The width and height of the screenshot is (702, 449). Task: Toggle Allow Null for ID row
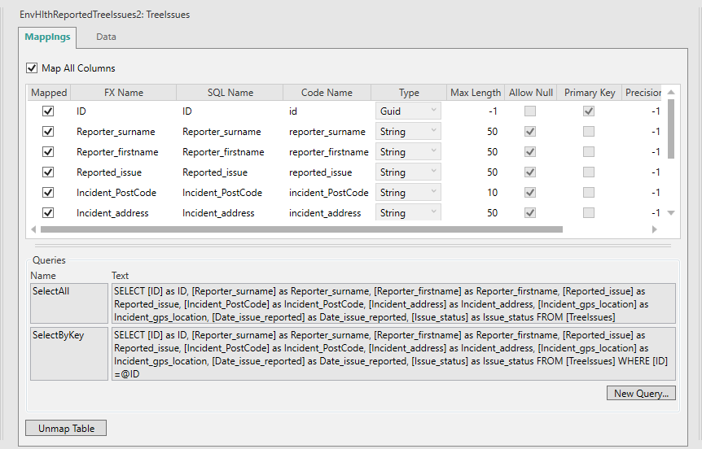[x=530, y=111]
